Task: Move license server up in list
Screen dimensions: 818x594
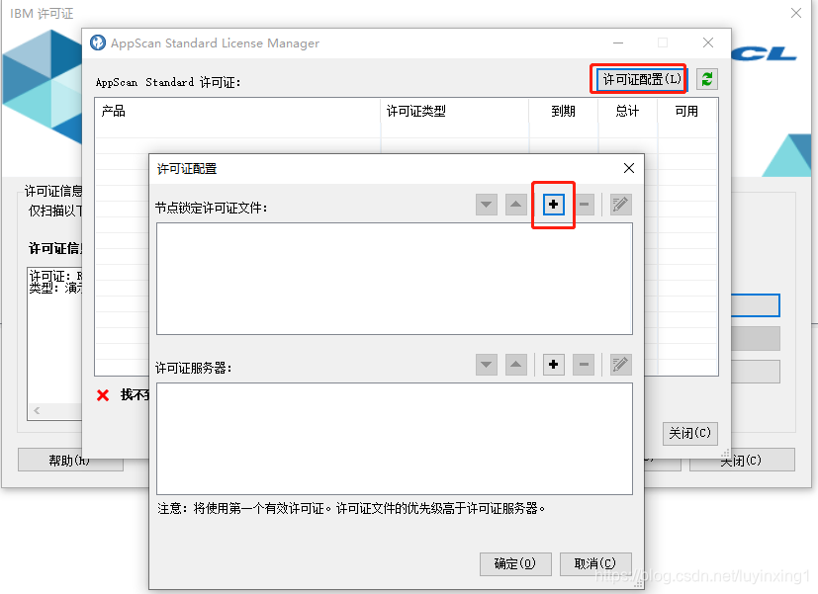Action: (516, 365)
